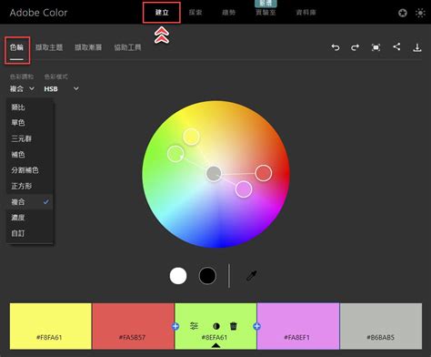Open the 建立 (Create) tab
The width and height of the screenshot is (431, 357).
coord(162,13)
